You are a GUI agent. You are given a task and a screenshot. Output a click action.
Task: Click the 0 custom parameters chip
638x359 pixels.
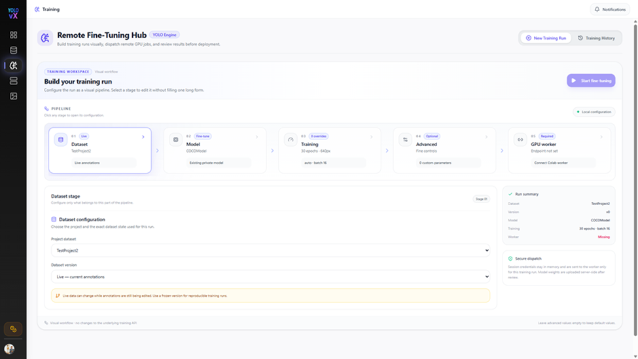[x=448, y=162]
